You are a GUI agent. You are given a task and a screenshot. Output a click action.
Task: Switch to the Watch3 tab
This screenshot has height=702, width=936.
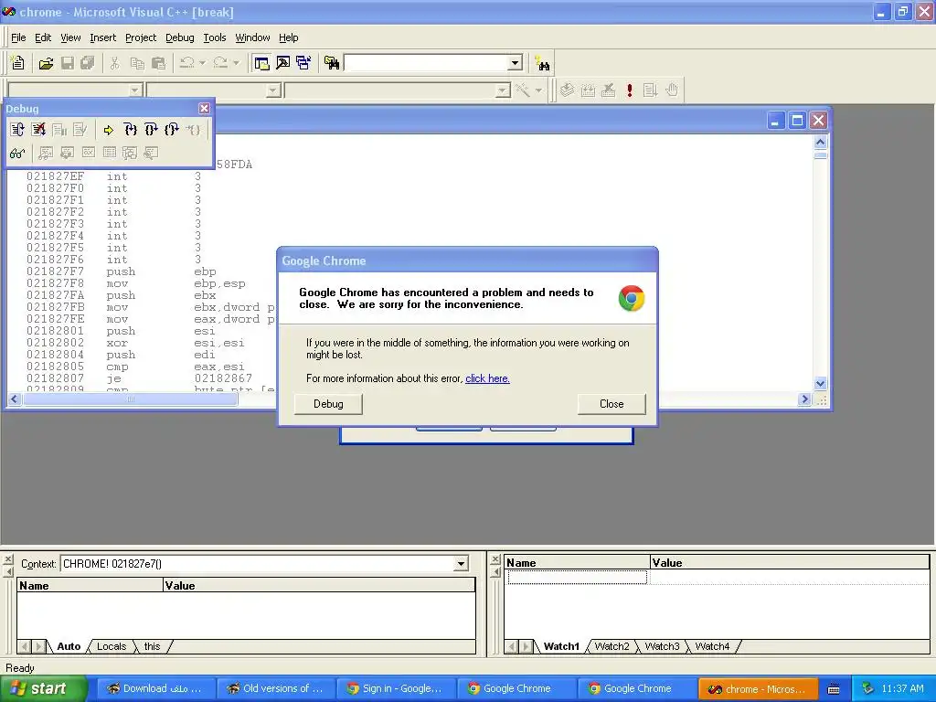(662, 646)
